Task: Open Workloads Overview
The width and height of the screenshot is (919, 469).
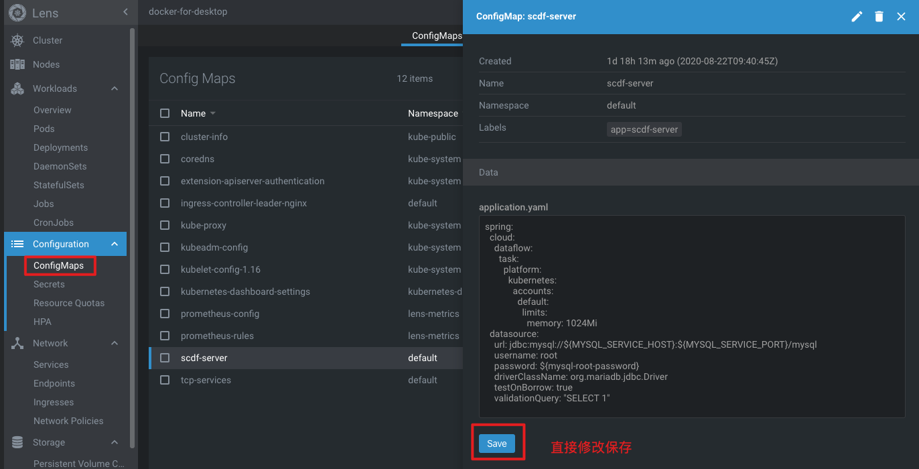Action: coord(52,110)
